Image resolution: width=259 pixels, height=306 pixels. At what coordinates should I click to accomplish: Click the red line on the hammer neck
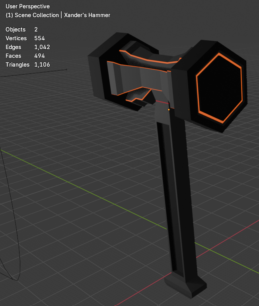tap(161, 103)
